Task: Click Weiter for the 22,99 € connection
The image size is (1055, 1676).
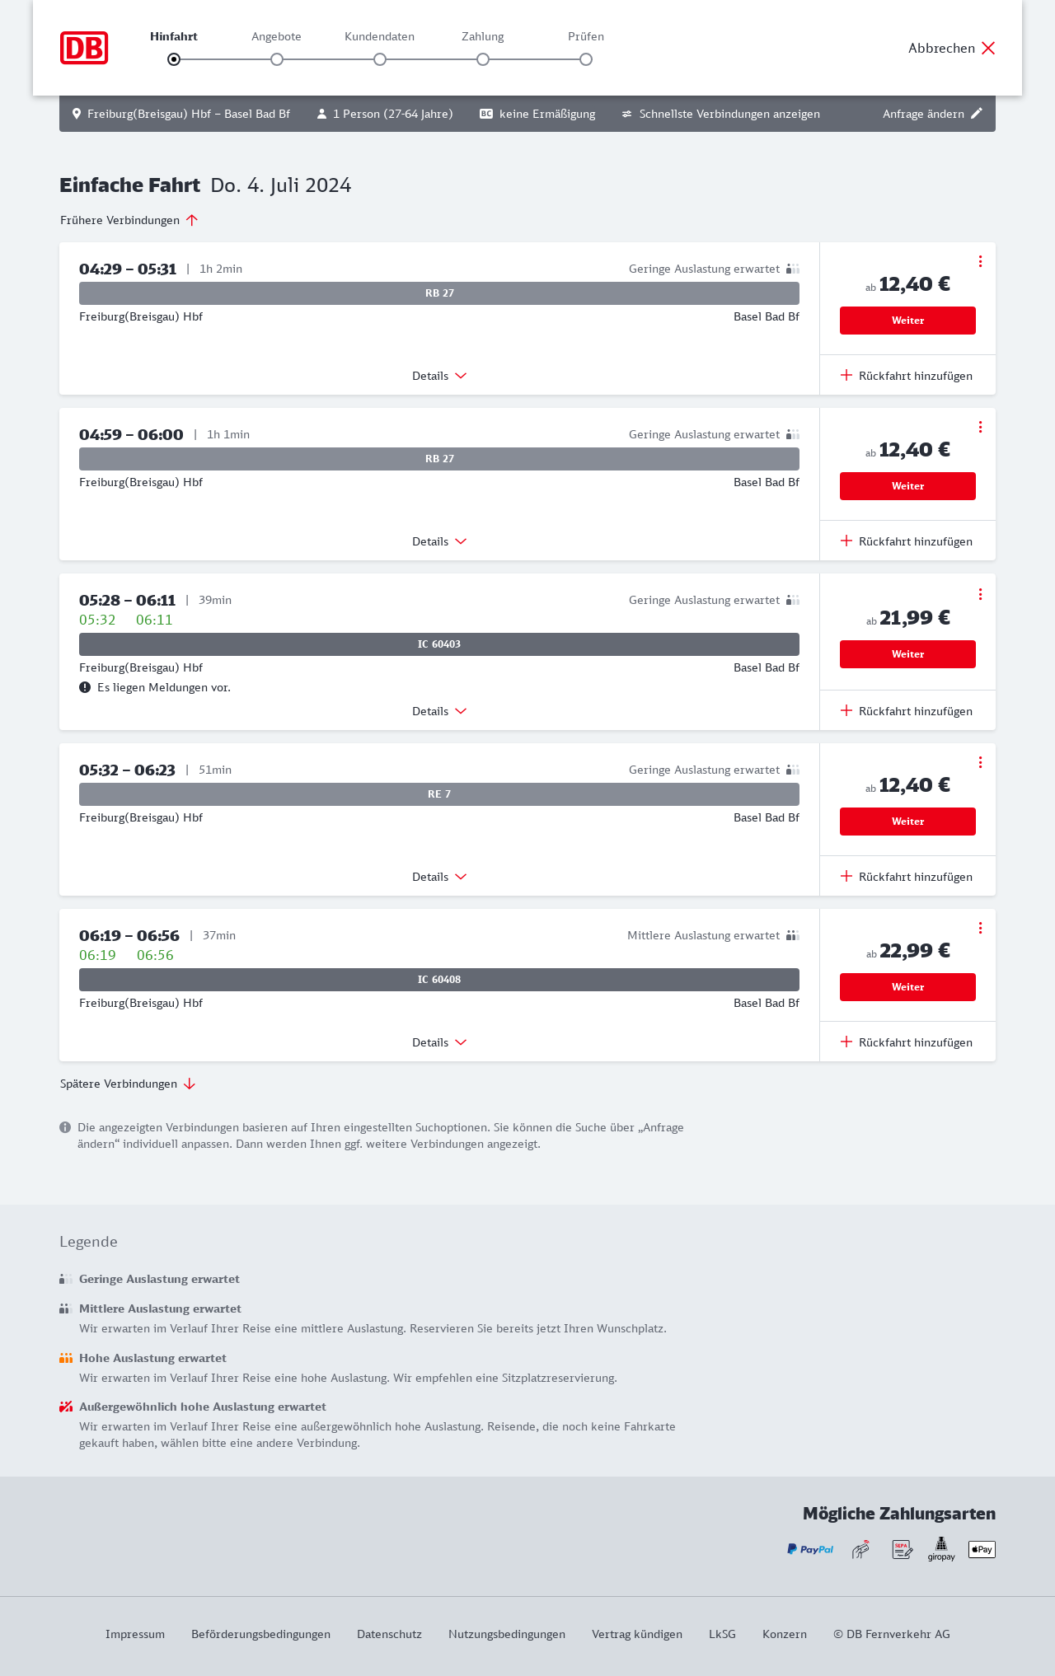Action: 907,987
